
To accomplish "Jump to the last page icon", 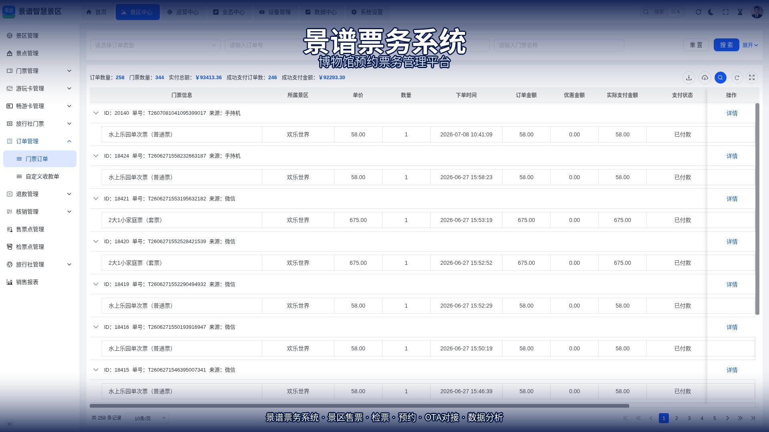I will tap(753, 418).
